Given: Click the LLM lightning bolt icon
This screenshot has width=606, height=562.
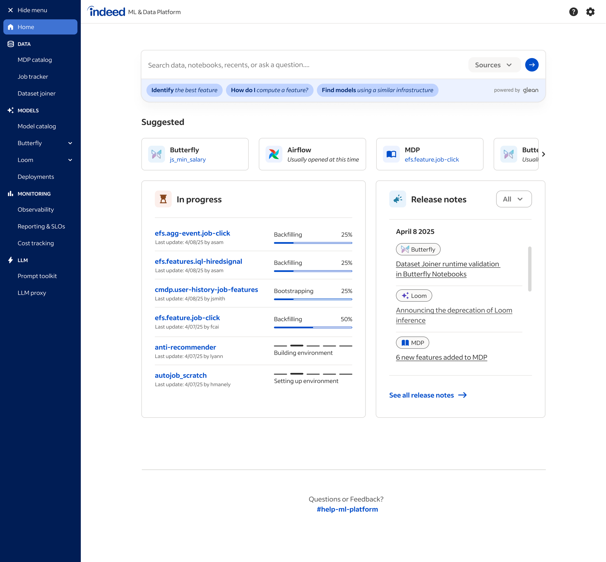Looking at the screenshot, I should click(11, 260).
